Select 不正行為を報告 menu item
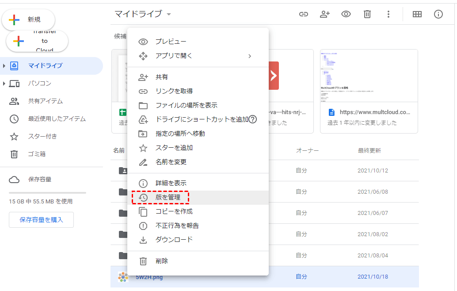 click(x=198, y=226)
